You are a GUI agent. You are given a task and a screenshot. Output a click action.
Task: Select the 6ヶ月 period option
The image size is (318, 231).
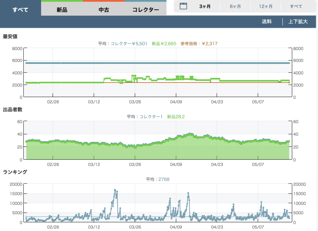pyautogui.click(x=235, y=7)
